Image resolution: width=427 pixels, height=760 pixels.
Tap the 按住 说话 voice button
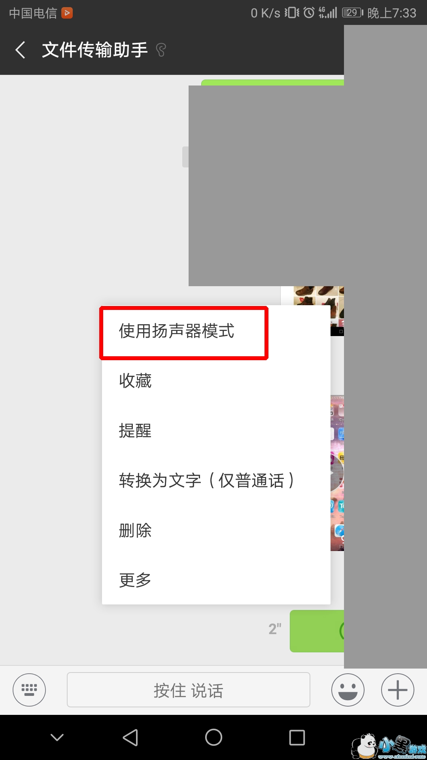tap(189, 690)
